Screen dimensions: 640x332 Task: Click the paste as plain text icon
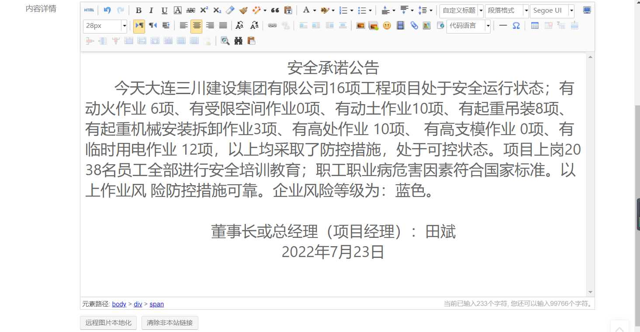click(x=288, y=10)
